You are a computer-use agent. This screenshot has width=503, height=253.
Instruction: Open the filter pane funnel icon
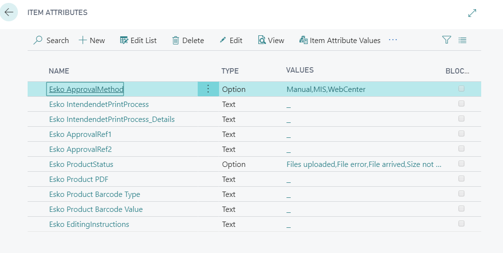click(446, 40)
